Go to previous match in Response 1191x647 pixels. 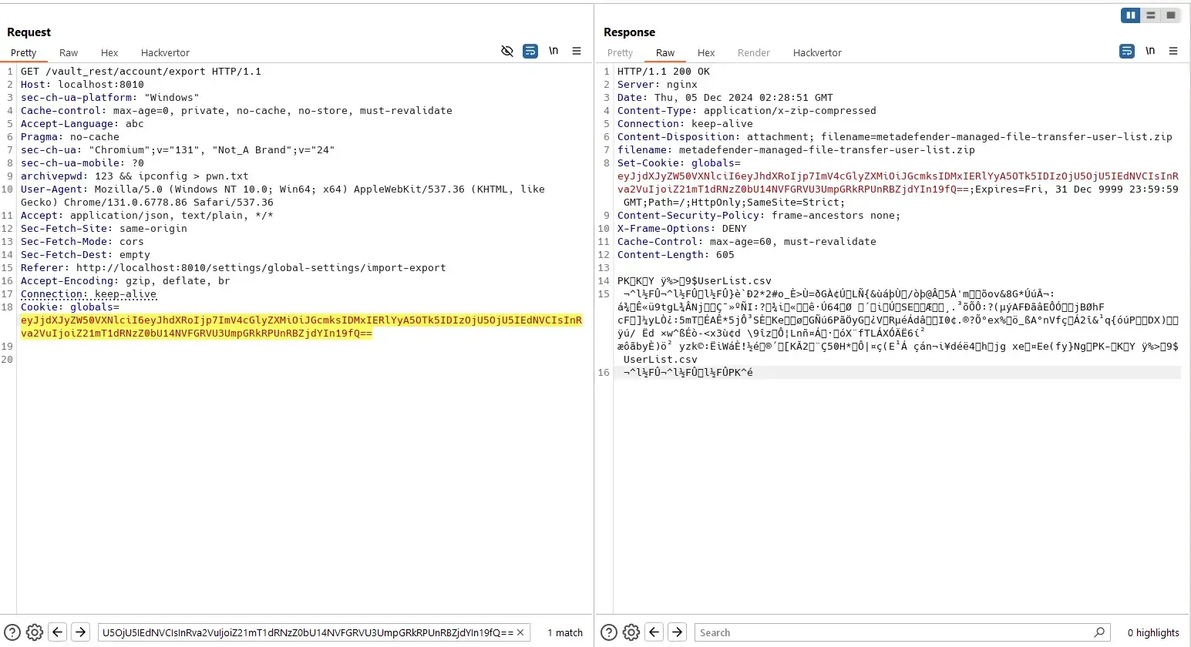(x=654, y=632)
